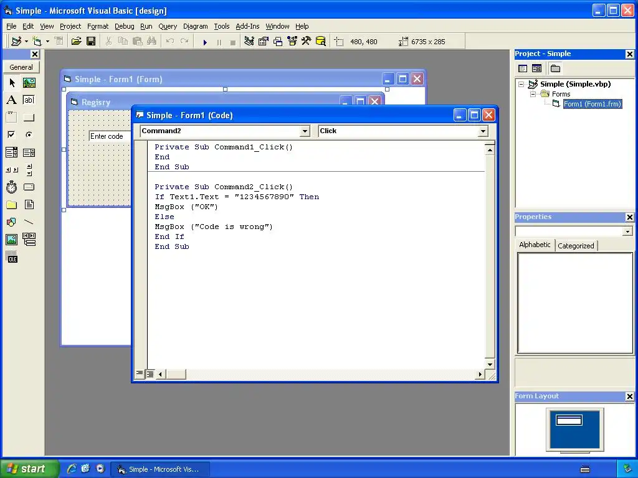
Task: Collapse the Forms folder node
Action: (x=533, y=94)
